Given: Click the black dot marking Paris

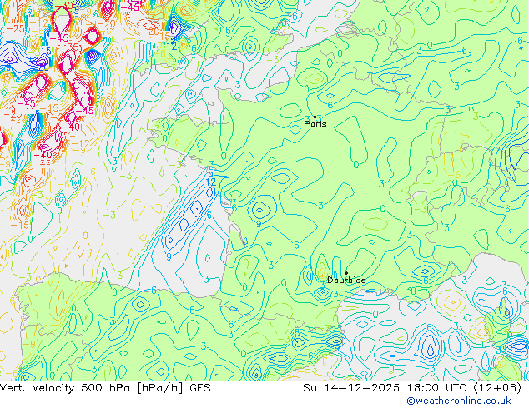Looking at the screenshot, I should pos(315,117).
